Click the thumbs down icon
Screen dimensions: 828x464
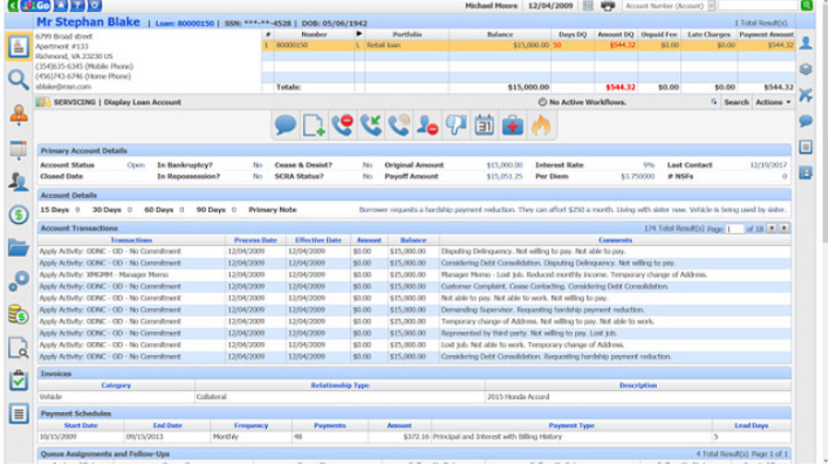pos(457,125)
